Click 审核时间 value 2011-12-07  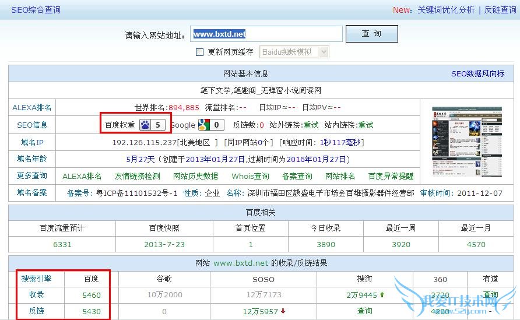point(480,193)
